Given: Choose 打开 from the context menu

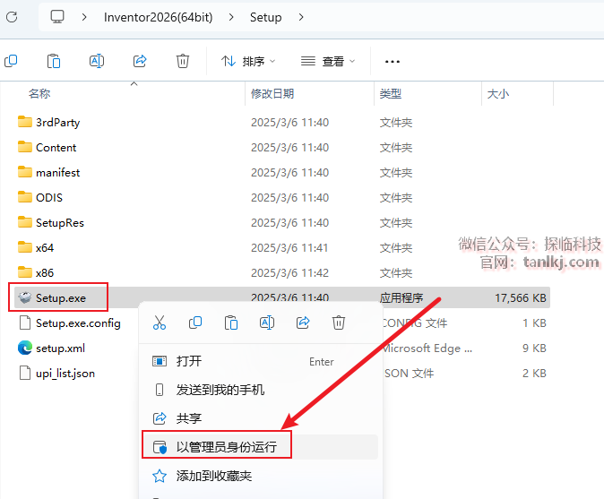Looking at the screenshot, I should (261, 361).
